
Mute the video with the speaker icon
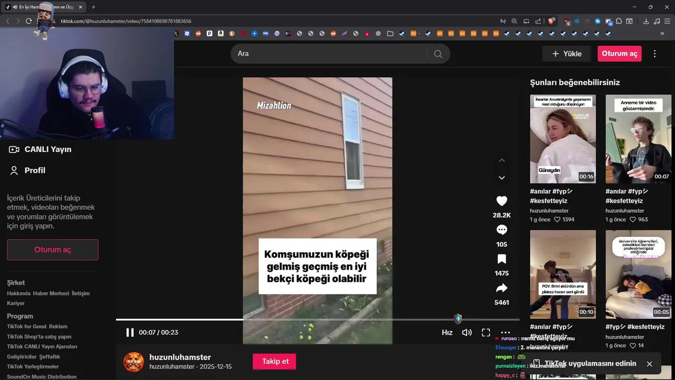[467, 332]
